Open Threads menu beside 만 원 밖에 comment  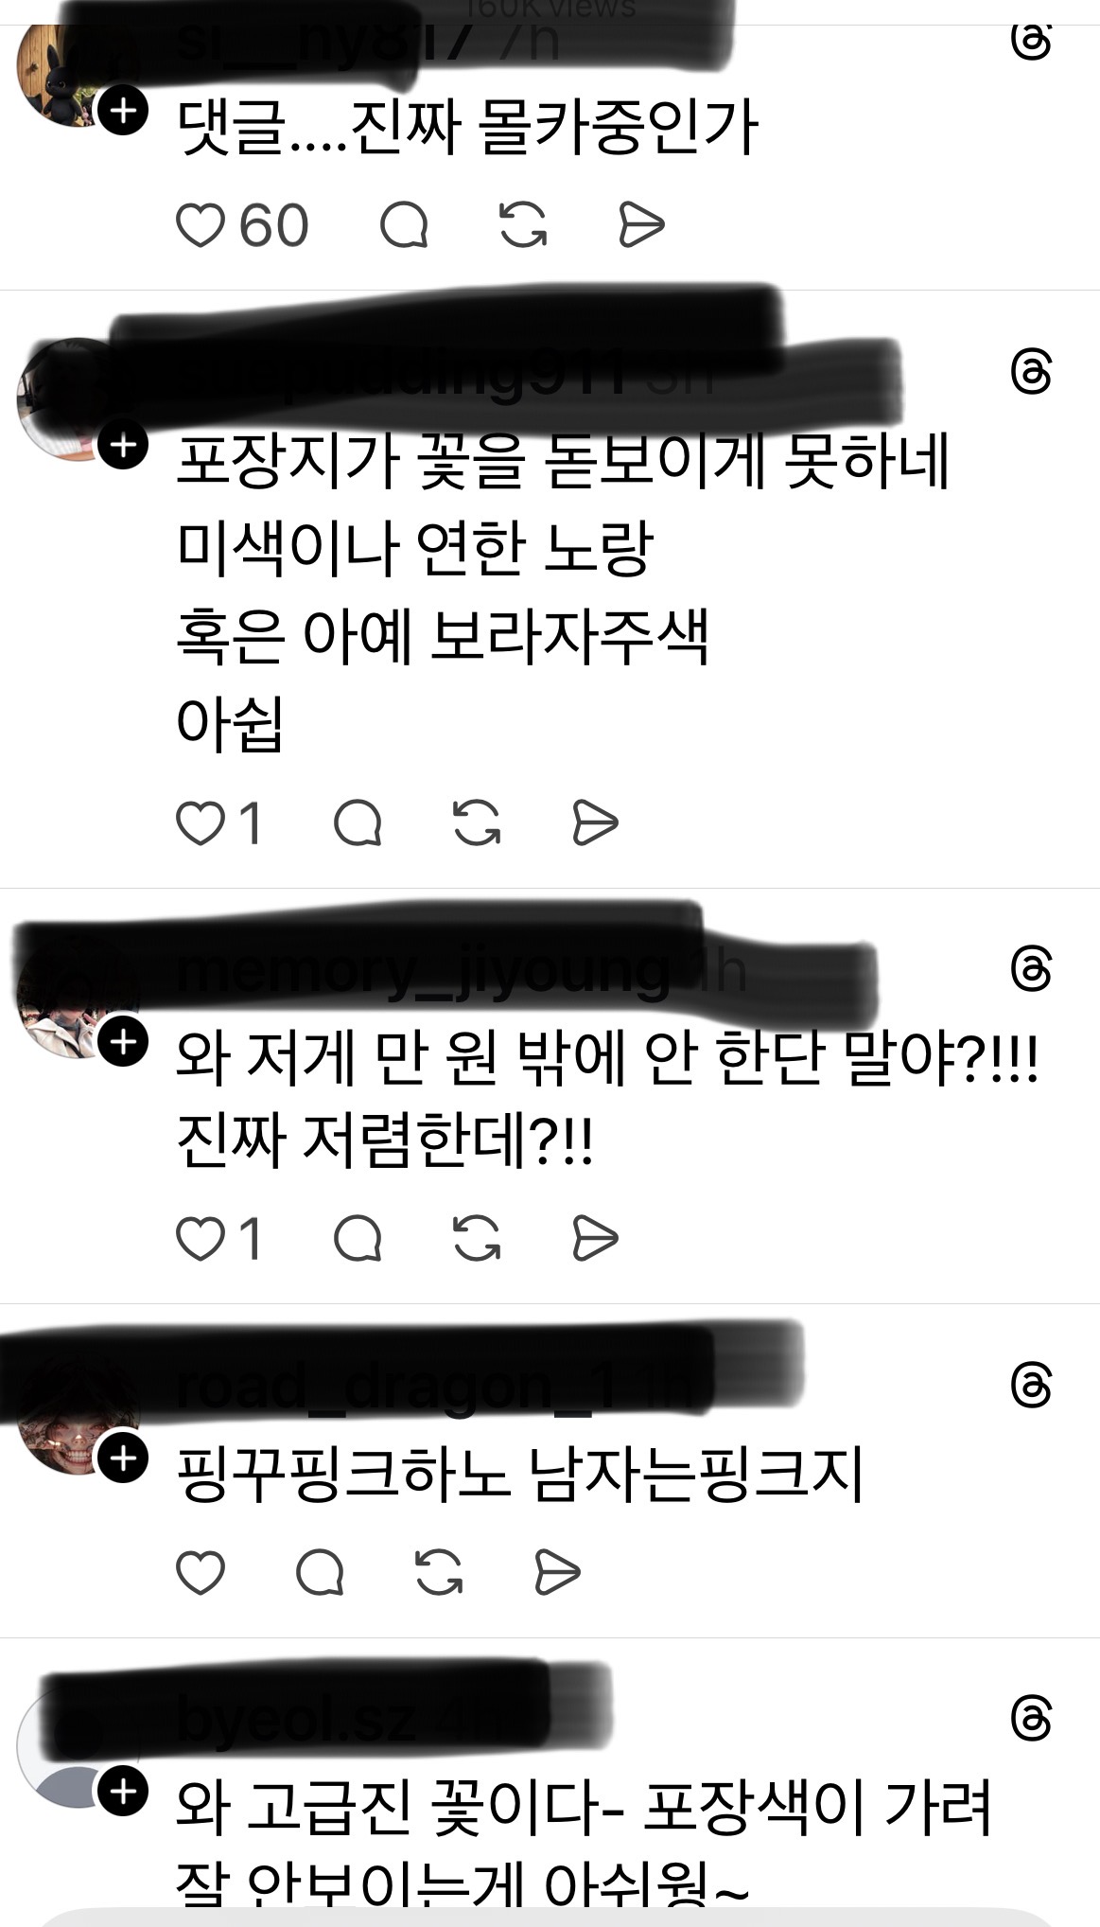[1031, 968]
